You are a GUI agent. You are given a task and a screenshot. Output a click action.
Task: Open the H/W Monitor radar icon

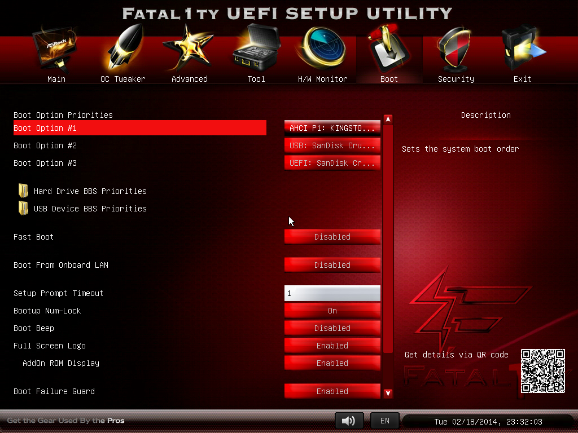pos(322,51)
